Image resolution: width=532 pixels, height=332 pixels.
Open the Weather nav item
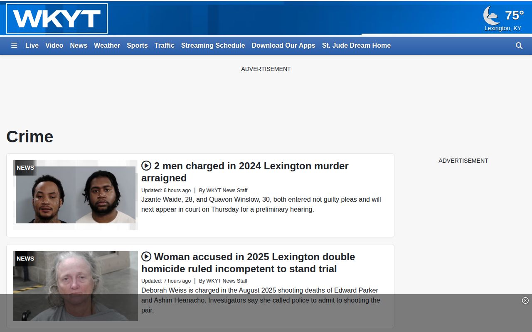(107, 46)
